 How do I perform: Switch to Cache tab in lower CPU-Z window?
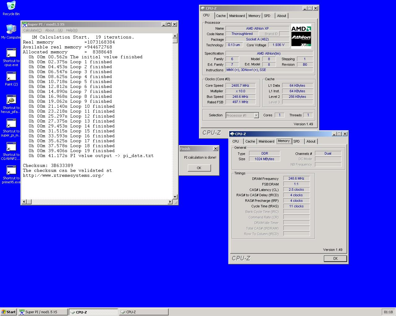pyautogui.click(x=250, y=141)
